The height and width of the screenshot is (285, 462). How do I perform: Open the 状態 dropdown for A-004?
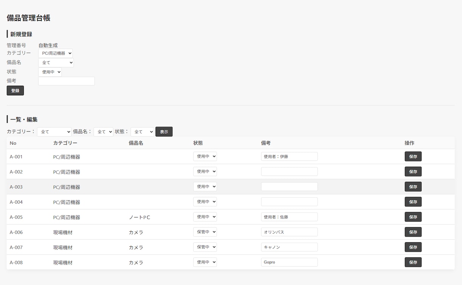point(205,202)
